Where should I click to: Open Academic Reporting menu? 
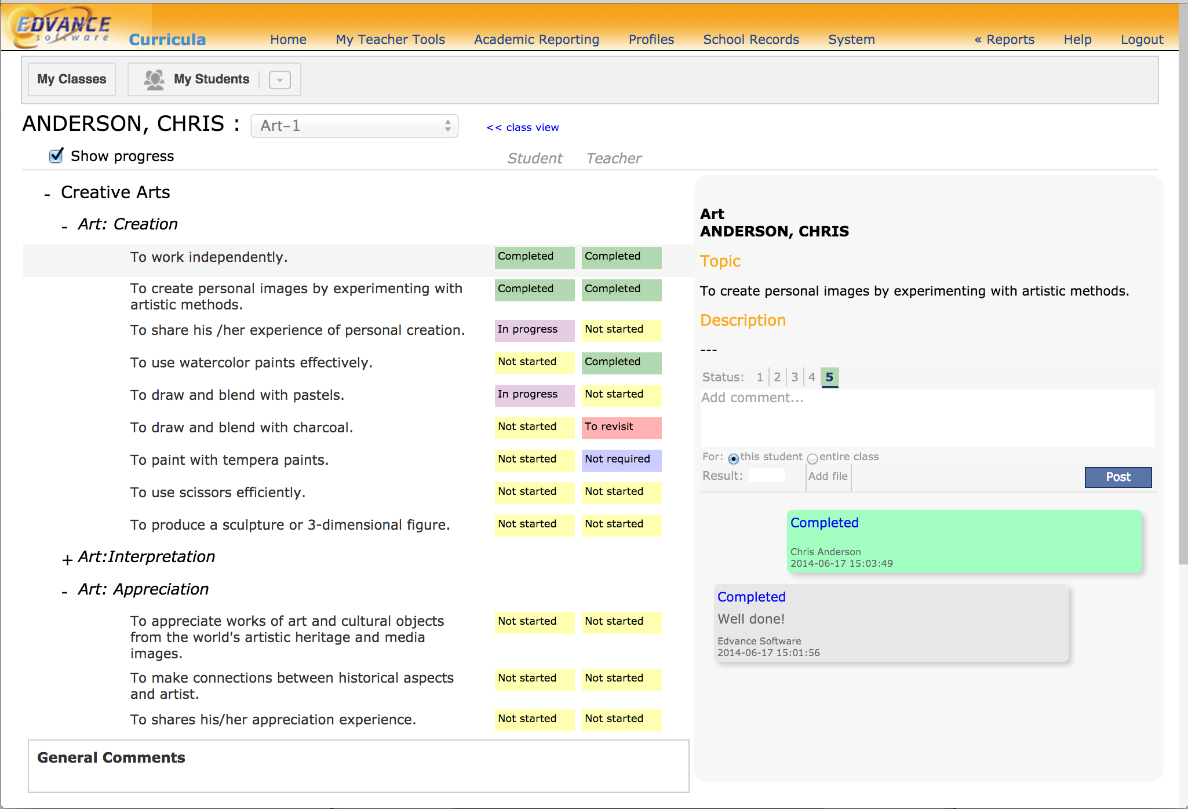[537, 39]
